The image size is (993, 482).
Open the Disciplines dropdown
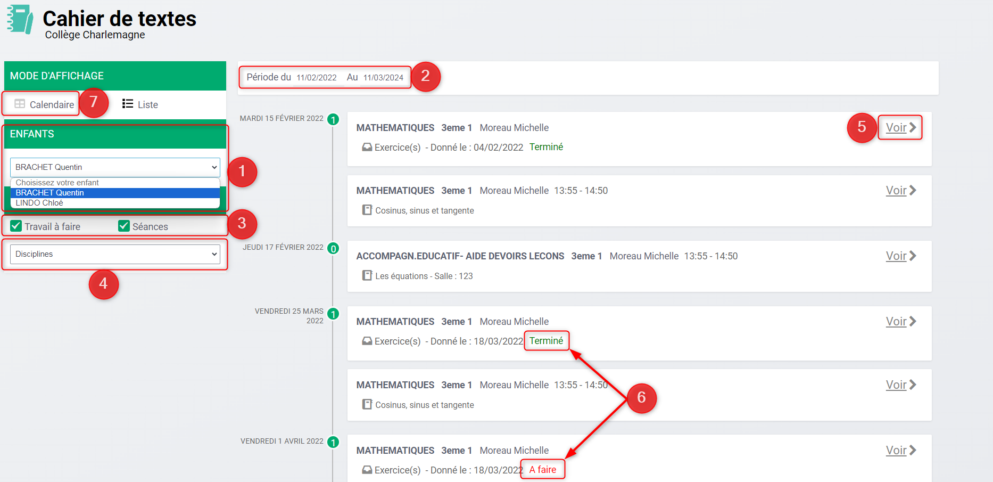point(115,254)
